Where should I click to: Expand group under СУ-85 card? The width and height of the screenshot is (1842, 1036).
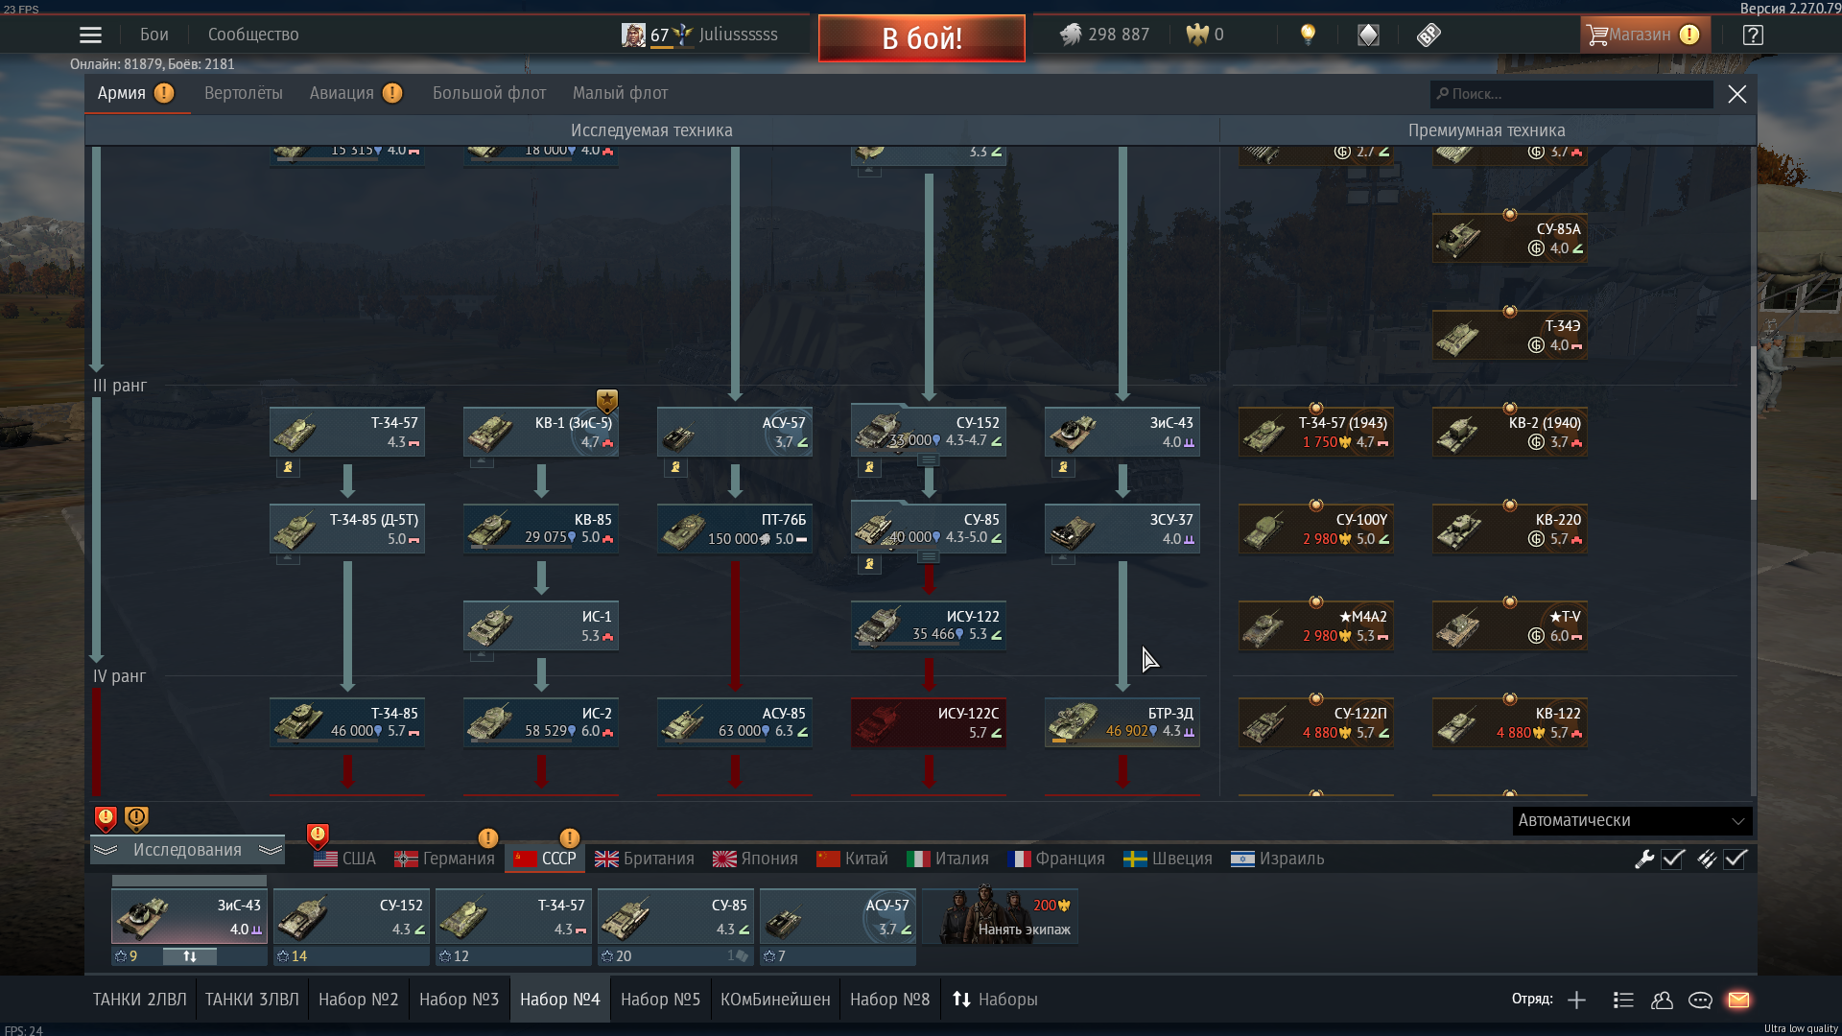(x=929, y=557)
